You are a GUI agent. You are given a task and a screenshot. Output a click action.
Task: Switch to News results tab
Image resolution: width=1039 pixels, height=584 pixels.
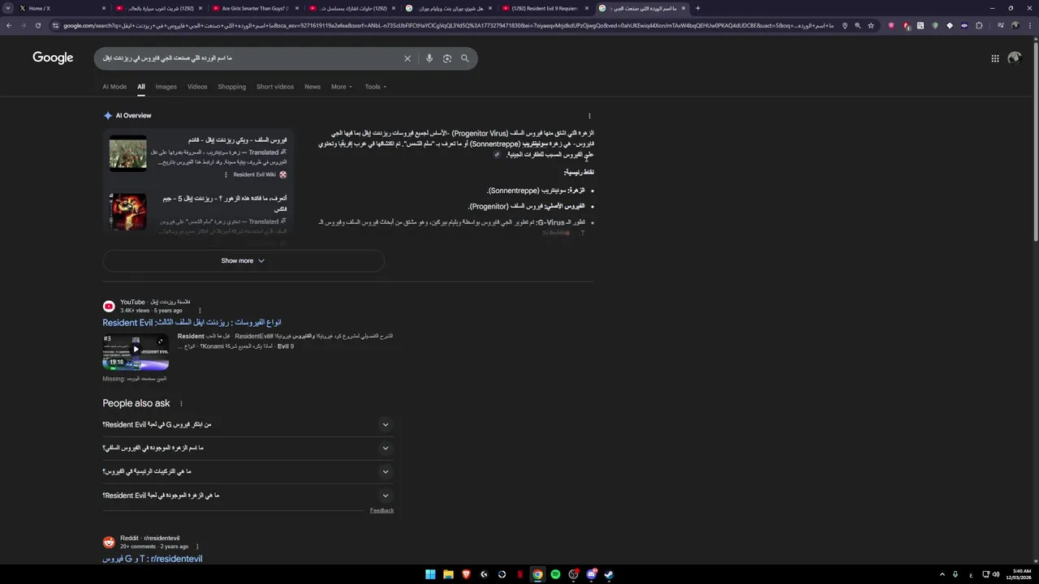pyautogui.click(x=313, y=87)
